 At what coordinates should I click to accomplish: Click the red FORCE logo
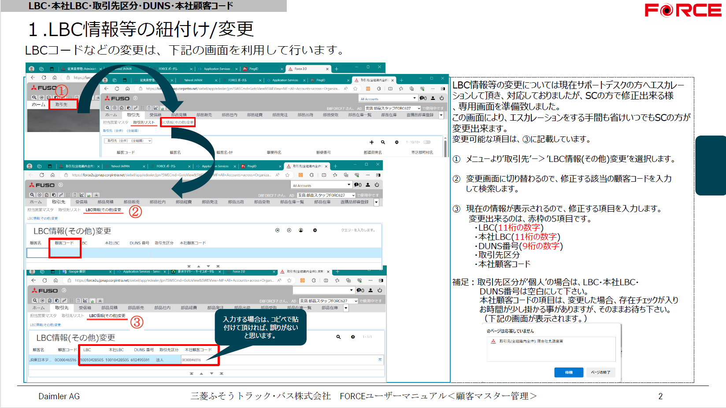coord(683,10)
